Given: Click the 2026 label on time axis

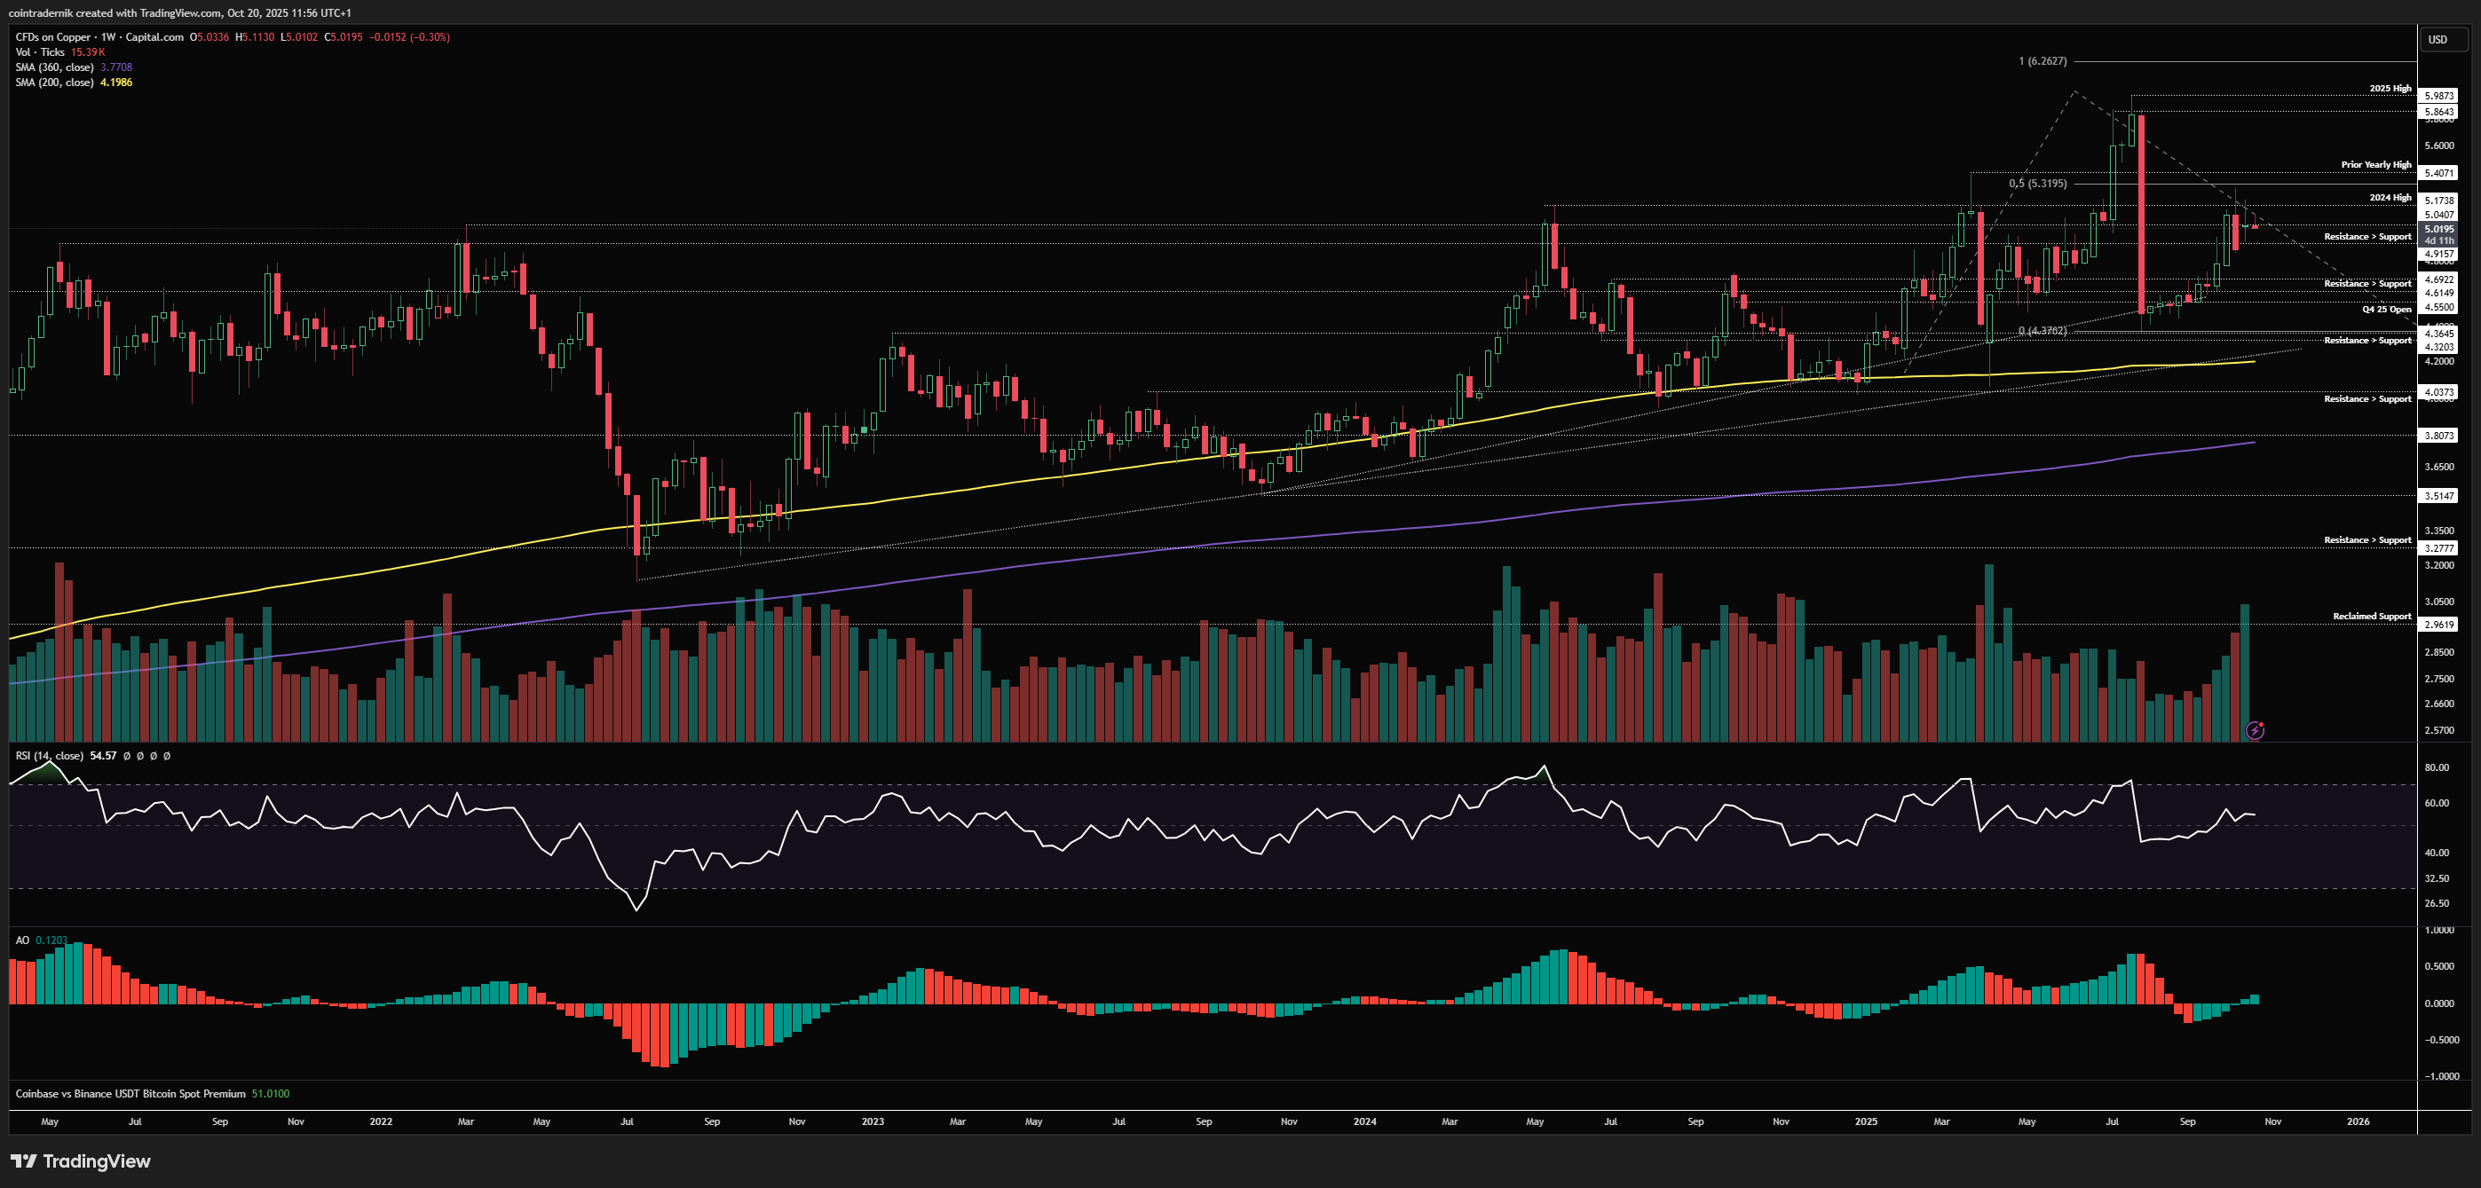Looking at the screenshot, I should tap(2358, 1121).
